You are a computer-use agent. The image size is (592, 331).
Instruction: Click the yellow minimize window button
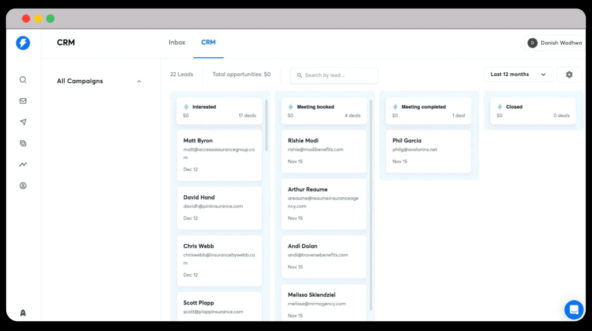coord(38,19)
